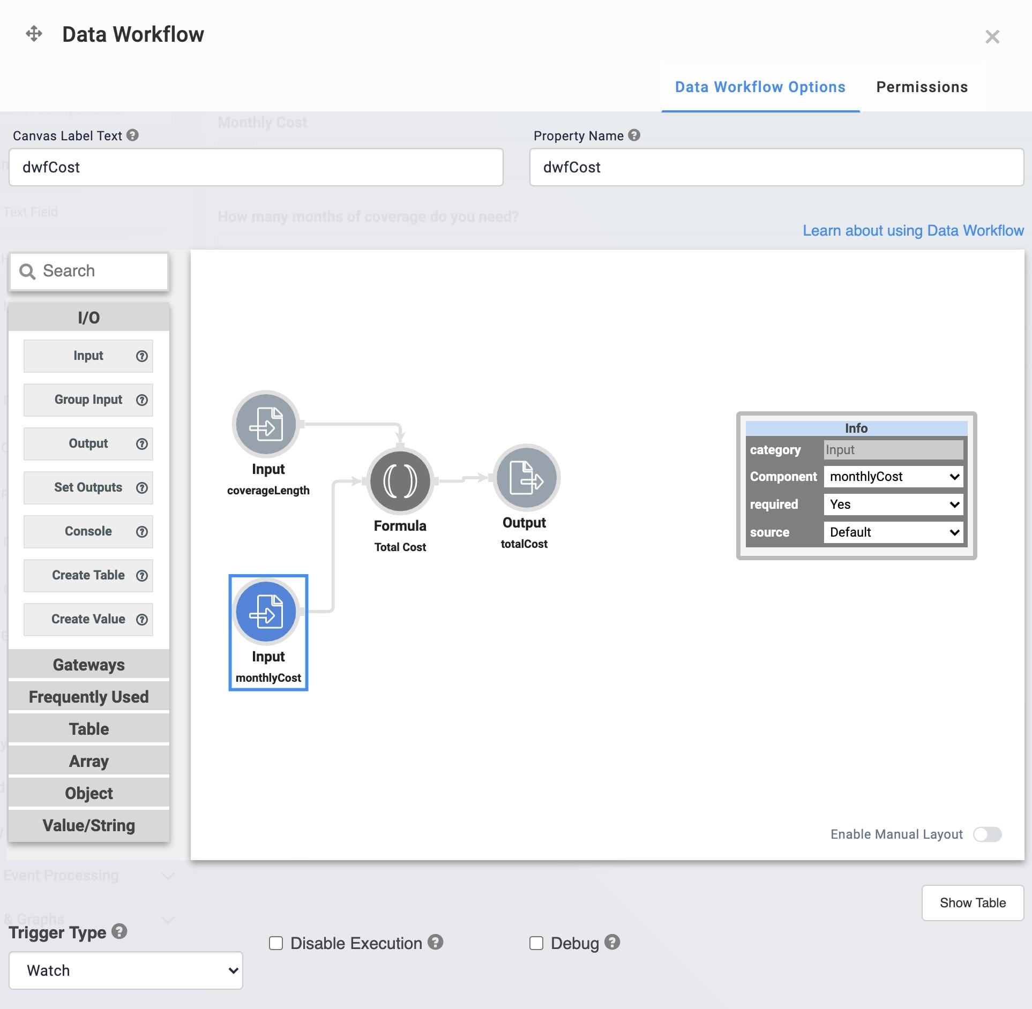Open help for the Create Table operator
Screen dimensions: 1032x1009
pyautogui.click(x=141, y=576)
